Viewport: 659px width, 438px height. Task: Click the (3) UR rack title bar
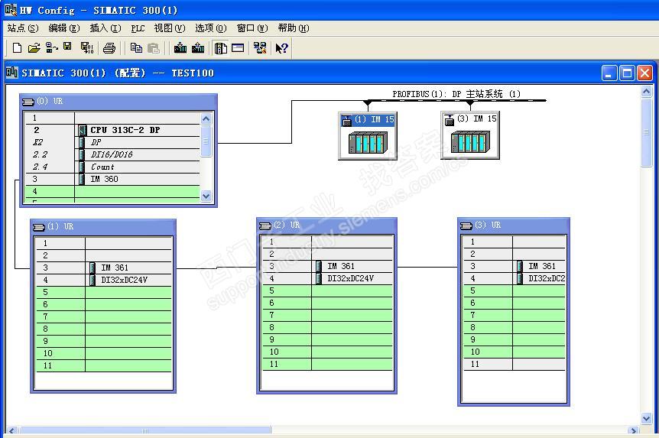[x=514, y=225]
